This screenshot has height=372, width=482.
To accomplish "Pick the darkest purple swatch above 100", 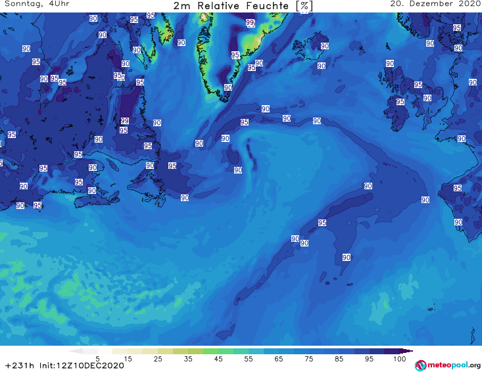I will pos(392,351).
